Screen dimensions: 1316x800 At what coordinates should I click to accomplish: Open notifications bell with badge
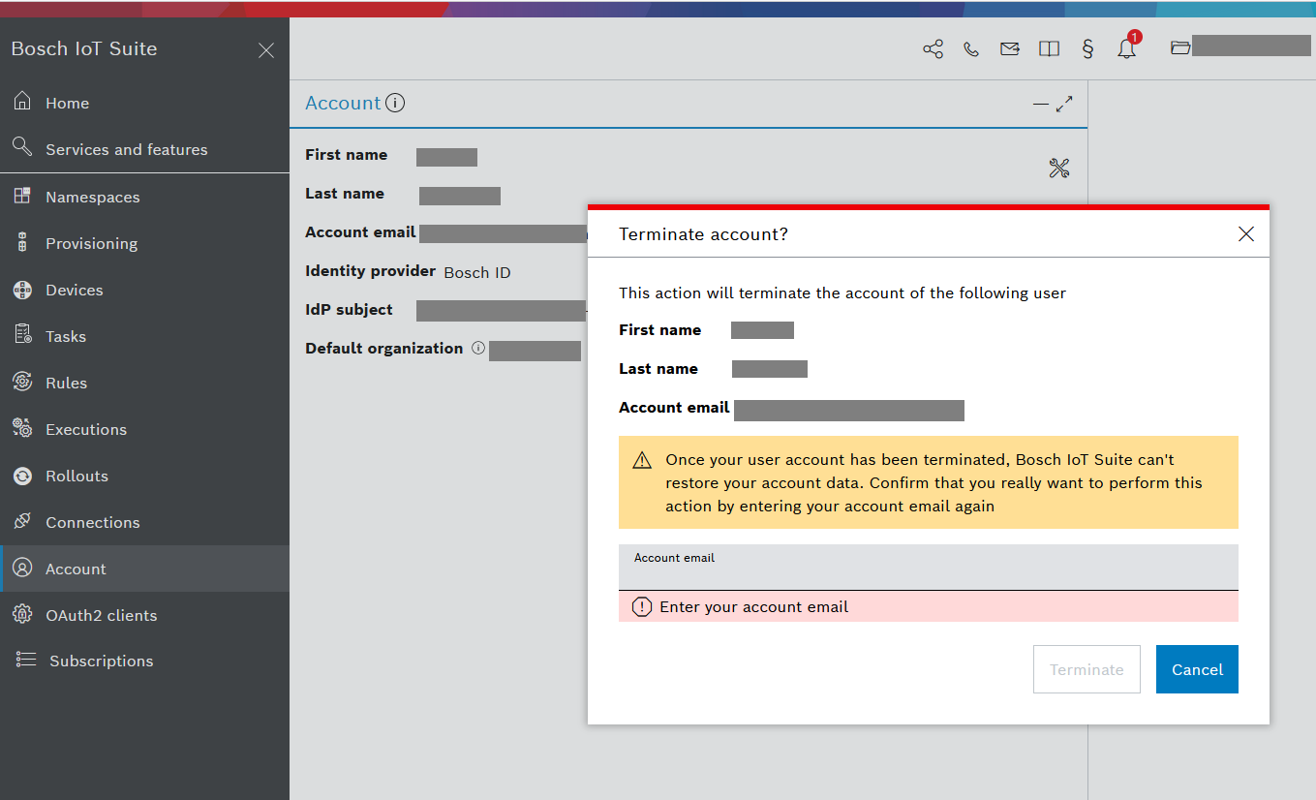point(1127,46)
